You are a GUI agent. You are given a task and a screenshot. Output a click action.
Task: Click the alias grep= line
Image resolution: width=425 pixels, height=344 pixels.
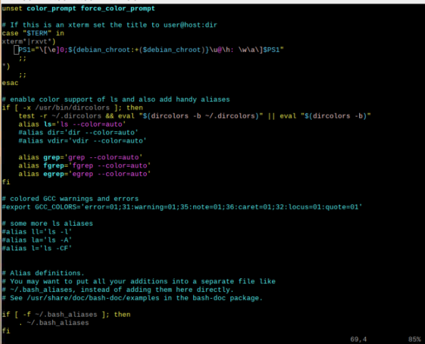[x=80, y=157]
